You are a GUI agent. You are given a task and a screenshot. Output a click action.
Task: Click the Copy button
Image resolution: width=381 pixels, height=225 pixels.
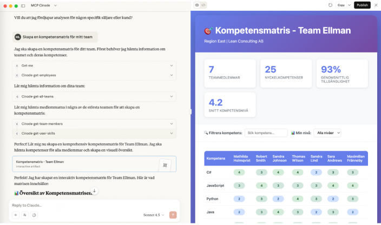[x=341, y=5]
